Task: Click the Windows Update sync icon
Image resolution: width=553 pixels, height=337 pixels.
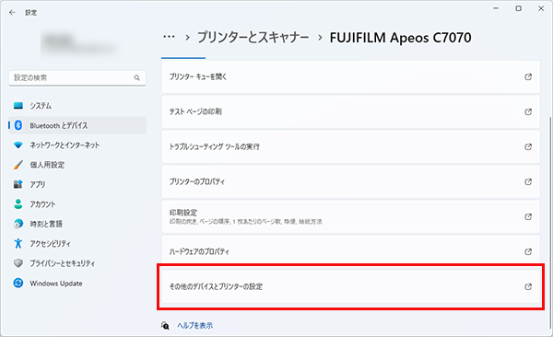Action: (18, 283)
